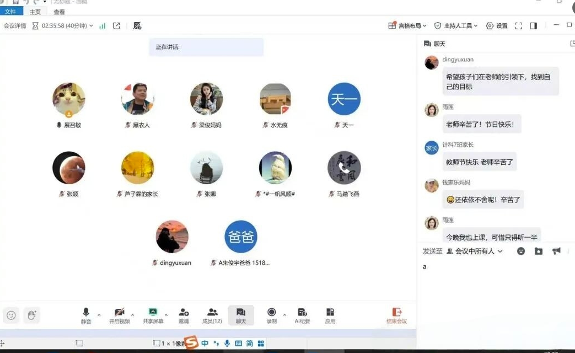Open the 应用 apps icon
575x353 pixels.
pyautogui.click(x=330, y=315)
